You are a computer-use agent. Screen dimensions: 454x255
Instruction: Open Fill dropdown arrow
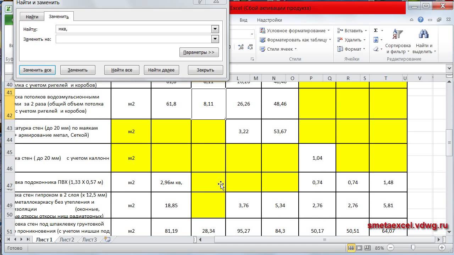382,40
